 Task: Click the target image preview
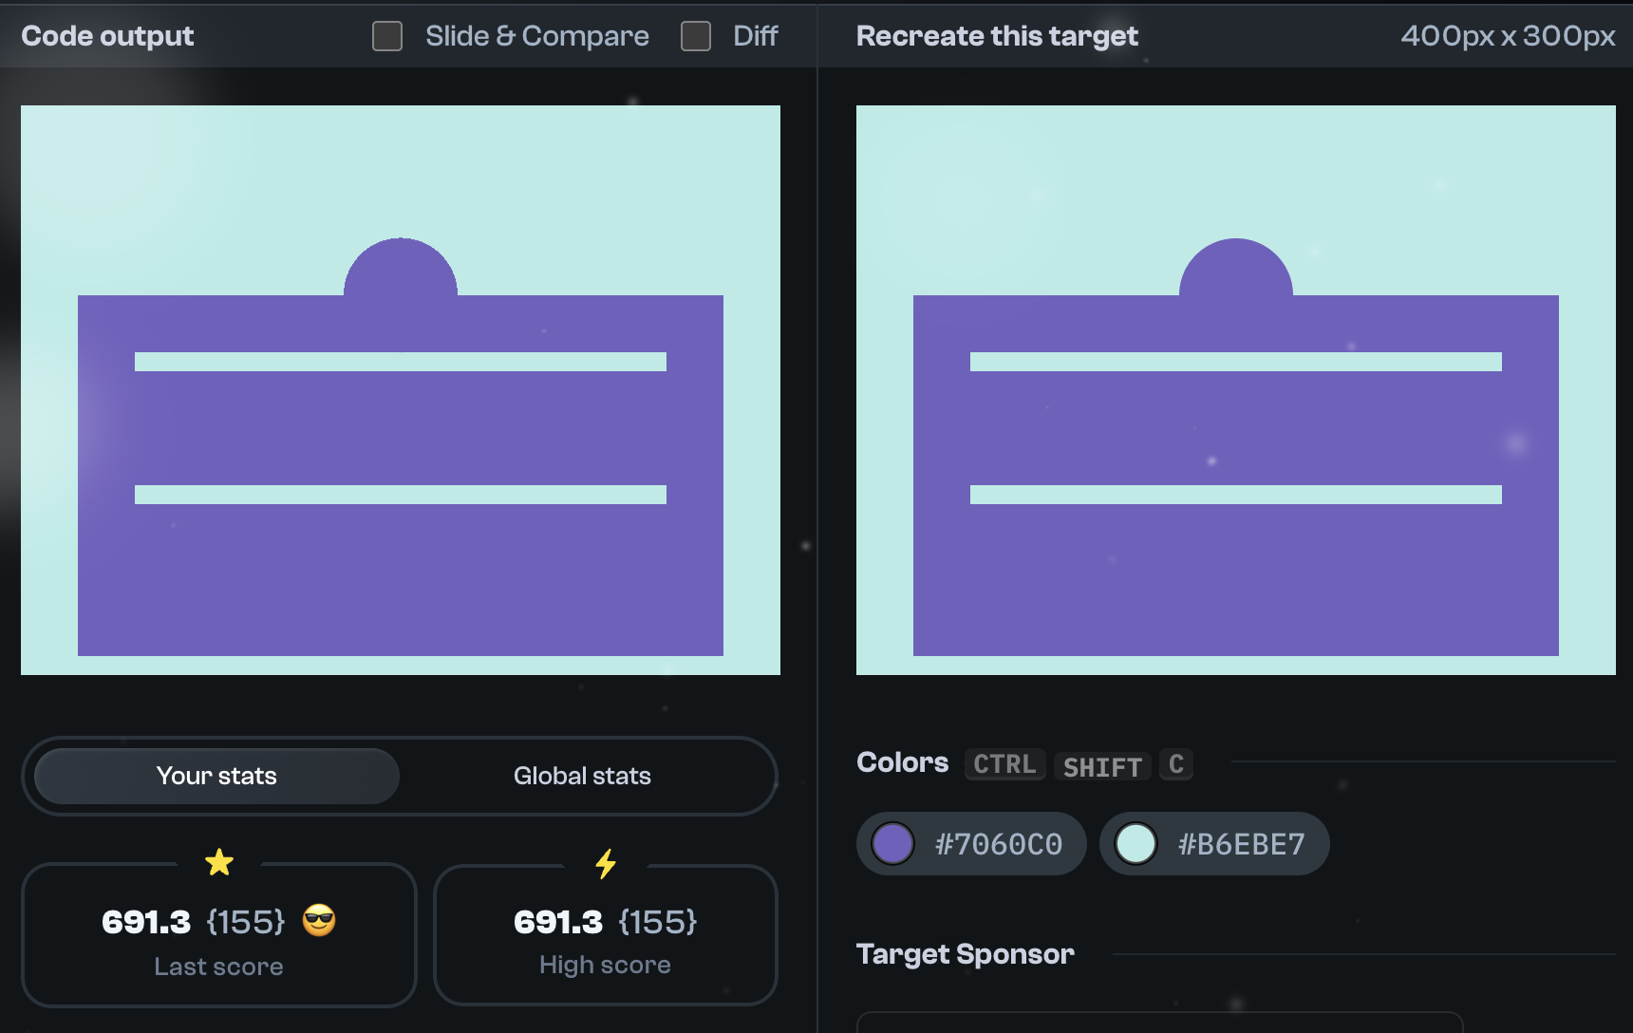pyautogui.click(x=1234, y=387)
